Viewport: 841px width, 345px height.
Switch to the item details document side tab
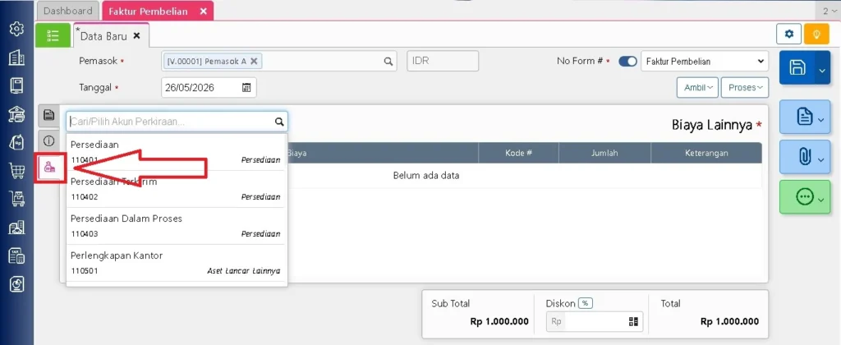48,114
